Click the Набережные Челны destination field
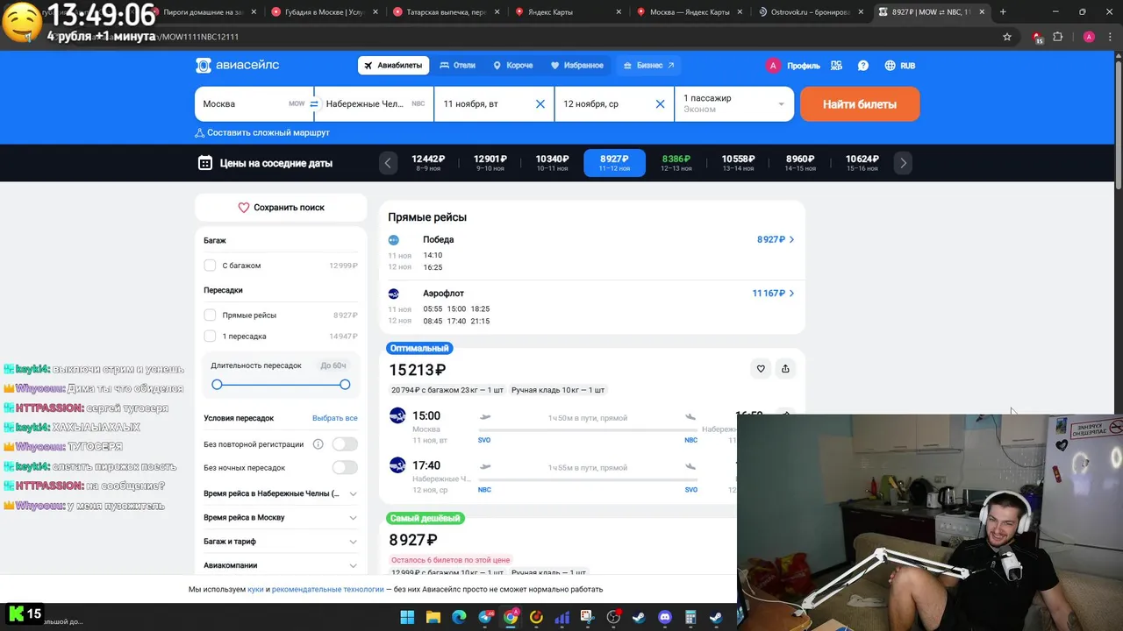The width and height of the screenshot is (1123, 631). [376, 103]
